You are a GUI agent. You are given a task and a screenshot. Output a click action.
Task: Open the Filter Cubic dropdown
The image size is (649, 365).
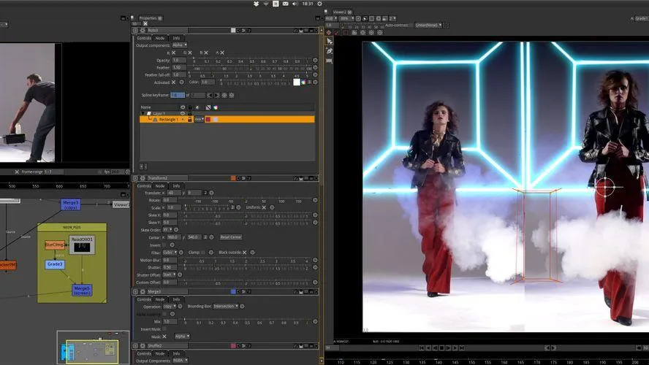(x=170, y=252)
